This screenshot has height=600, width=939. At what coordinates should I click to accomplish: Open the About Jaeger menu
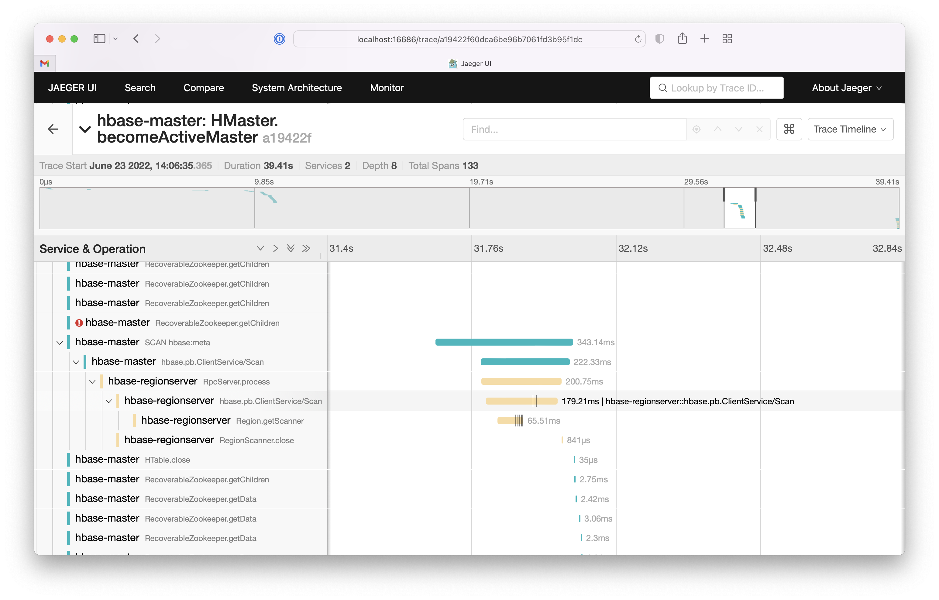click(846, 88)
